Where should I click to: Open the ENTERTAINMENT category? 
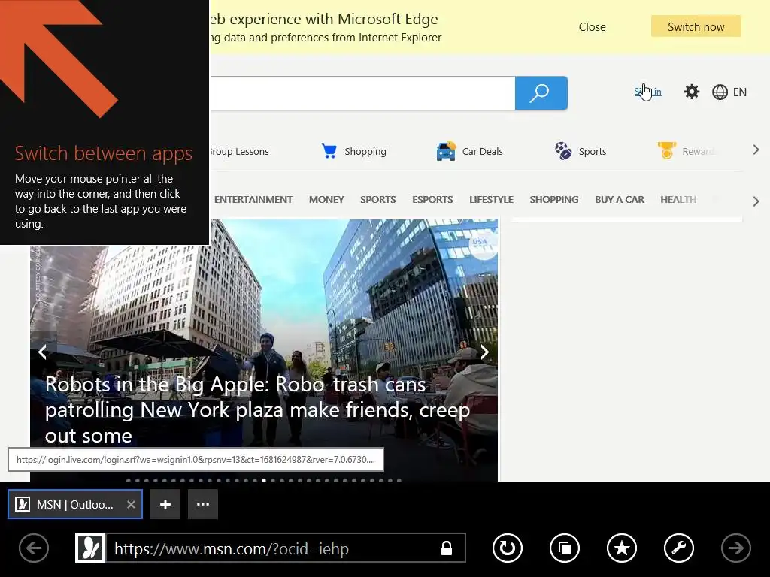253,200
